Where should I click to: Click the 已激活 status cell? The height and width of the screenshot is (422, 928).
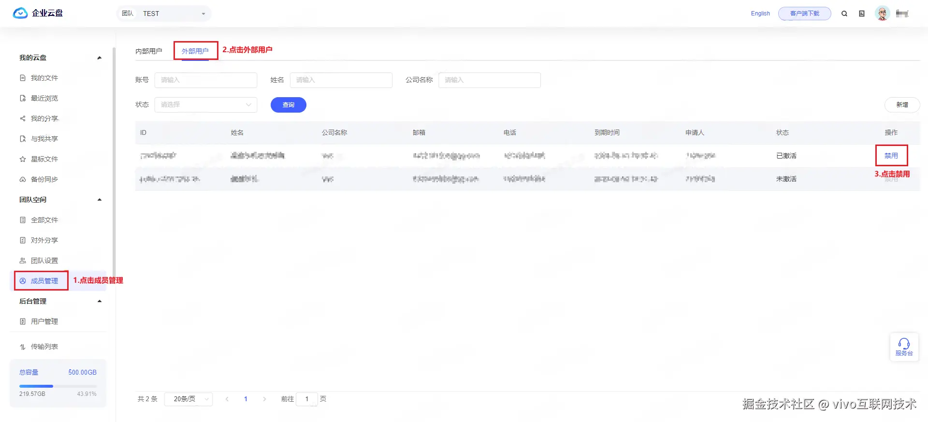pos(786,156)
